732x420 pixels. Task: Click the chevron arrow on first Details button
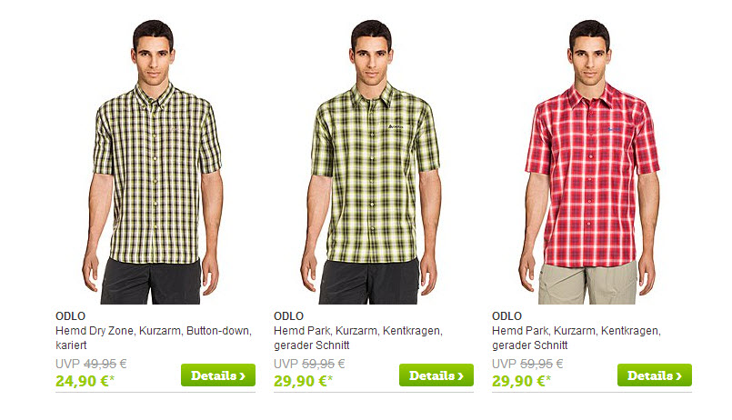click(242, 376)
